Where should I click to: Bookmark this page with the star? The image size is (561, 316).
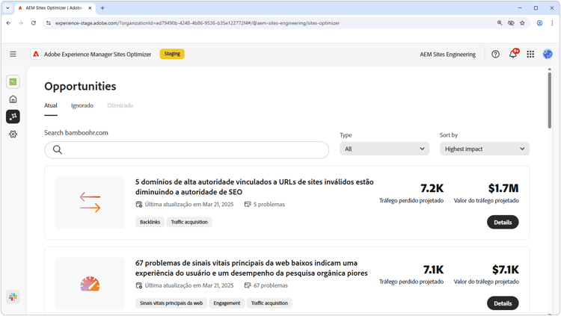[x=522, y=23]
